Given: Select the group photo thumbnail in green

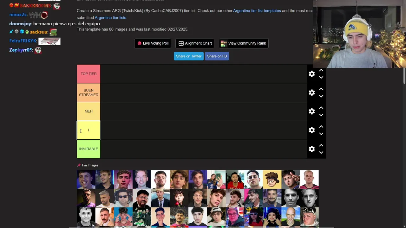Looking at the screenshot, I should point(142,217).
